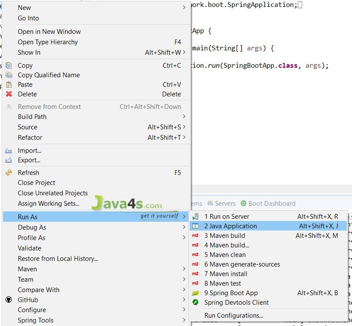Select 6 Maven generate-sources
Viewport: 352px width, 326px height.
268,264
